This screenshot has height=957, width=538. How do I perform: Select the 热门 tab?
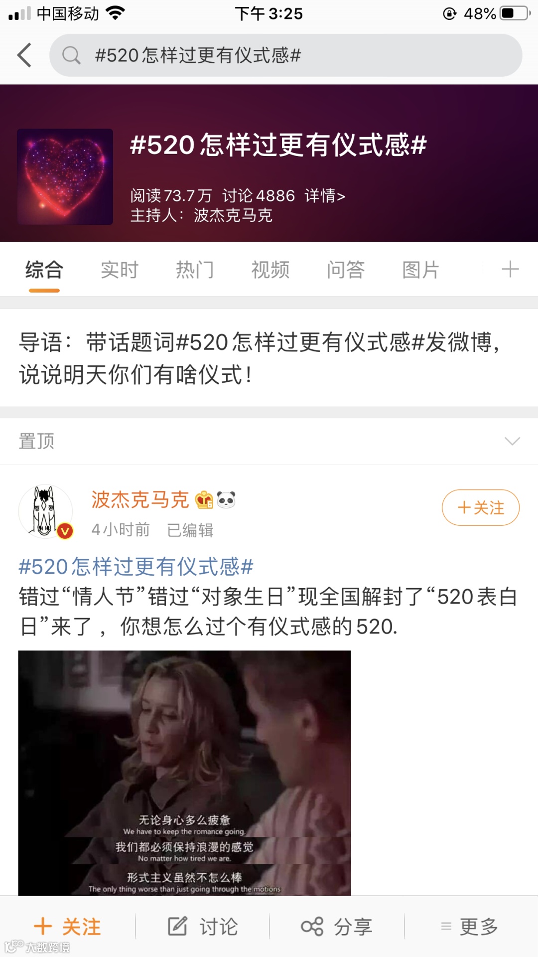pos(195,270)
